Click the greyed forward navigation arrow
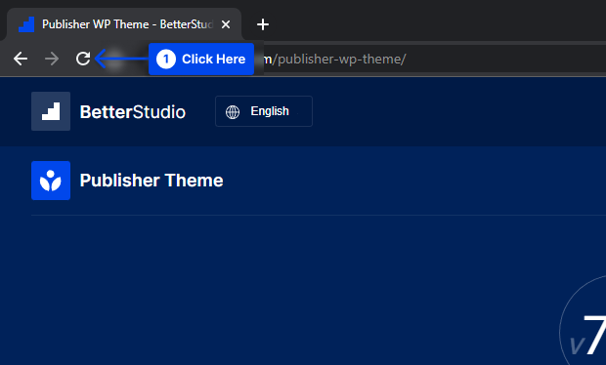606x365 pixels. pyautogui.click(x=52, y=59)
